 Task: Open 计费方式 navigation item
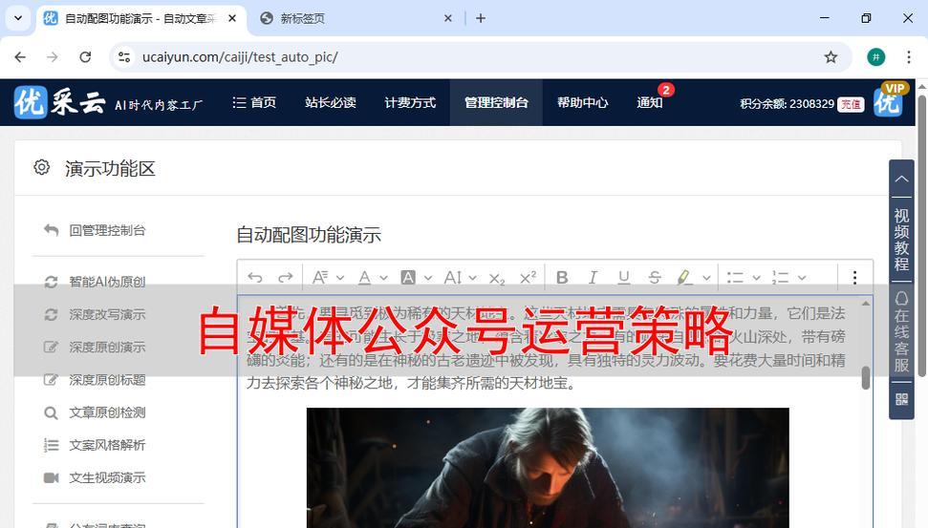click(410, 103)
